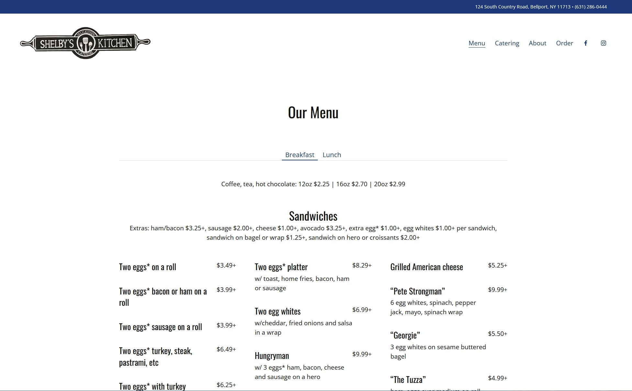Click '3 egg whites on sesame buttered bagel'
This screenshot has height=391, width=632.
pyautogui.click(x=438, y=352)
